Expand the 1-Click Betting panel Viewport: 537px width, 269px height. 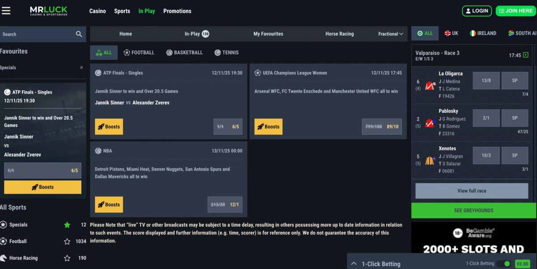pos(354,264)
